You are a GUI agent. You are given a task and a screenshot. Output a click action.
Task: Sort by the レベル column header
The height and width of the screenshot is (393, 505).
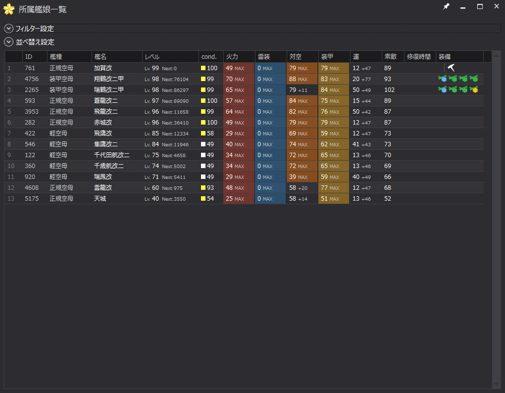[x=170, y=57]
